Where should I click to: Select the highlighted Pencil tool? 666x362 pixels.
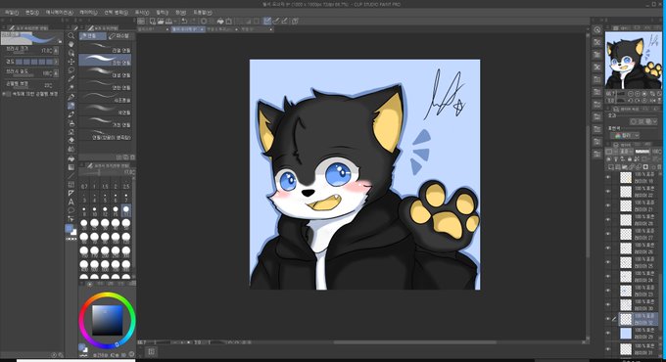pos(71,106)
